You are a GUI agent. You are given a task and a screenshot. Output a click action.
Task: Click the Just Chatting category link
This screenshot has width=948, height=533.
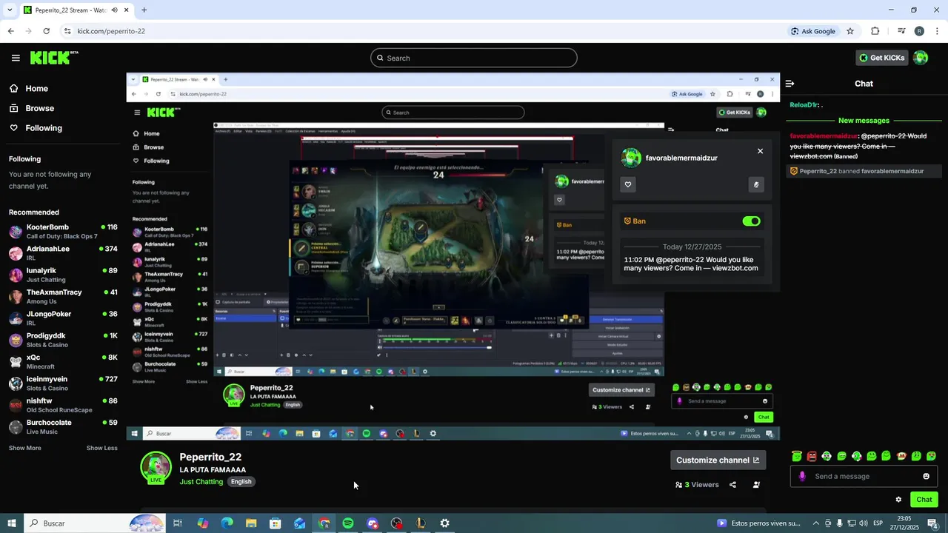(x=201, y=482)
